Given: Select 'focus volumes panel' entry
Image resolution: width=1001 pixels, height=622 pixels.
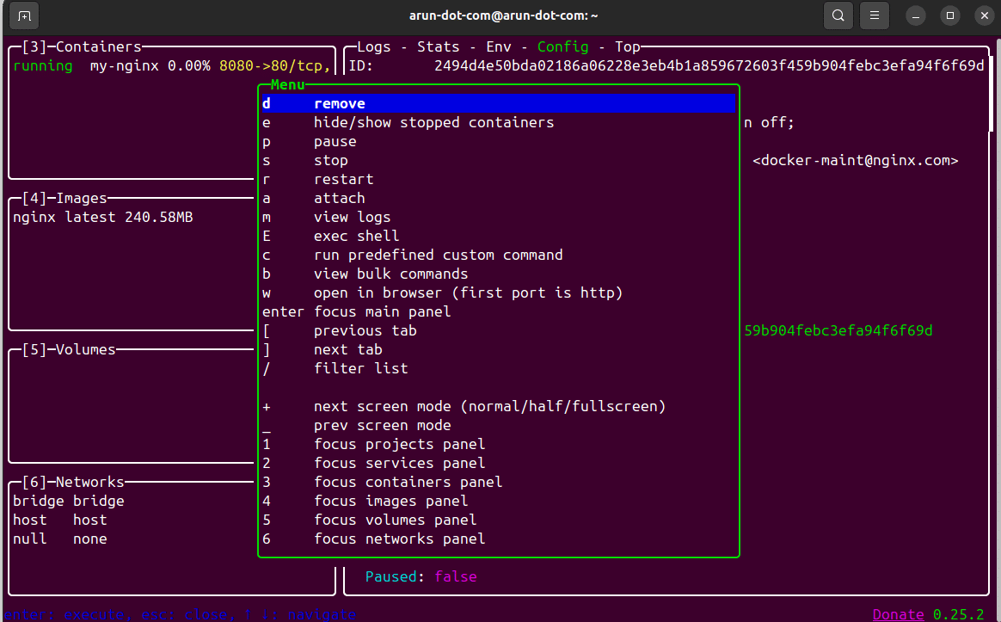Looking at the screenshot, I should point(499,520).
